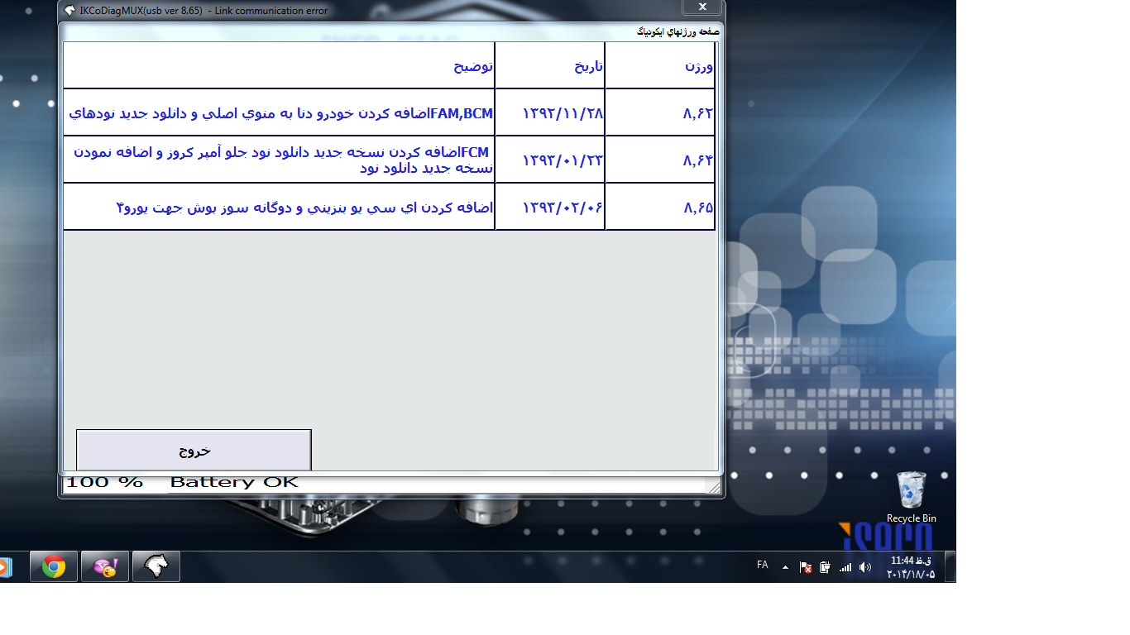
Task: Open the taskbar clock and date
Action: tap(910, 567)
